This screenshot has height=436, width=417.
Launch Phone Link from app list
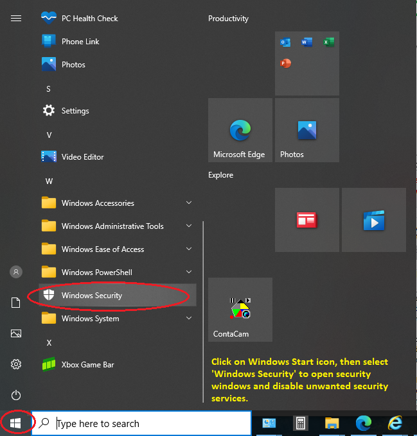tap(118, 42)
